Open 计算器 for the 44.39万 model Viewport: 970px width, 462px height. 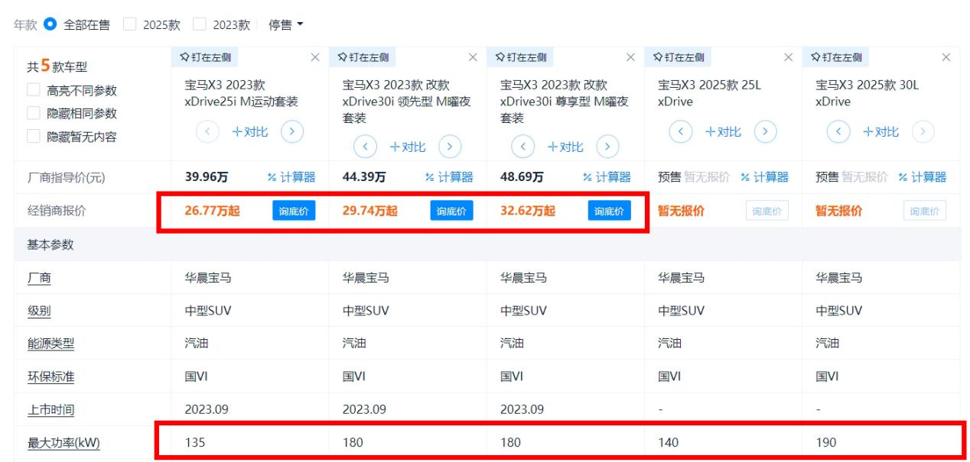pyautogui.click(x=449, y=177)
